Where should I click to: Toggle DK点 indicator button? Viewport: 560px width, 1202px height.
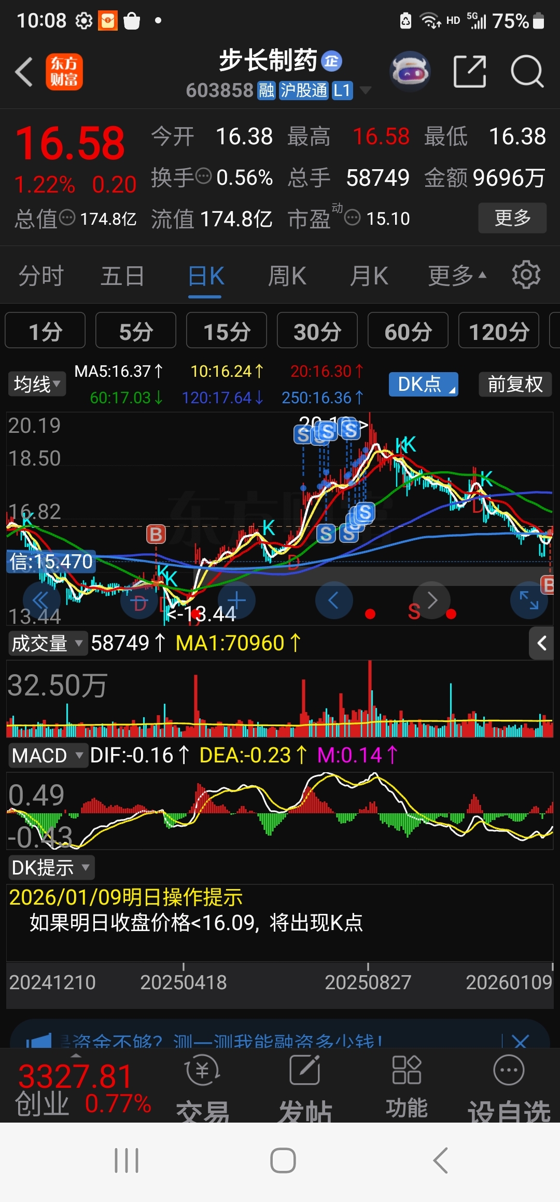click(423, 384)
